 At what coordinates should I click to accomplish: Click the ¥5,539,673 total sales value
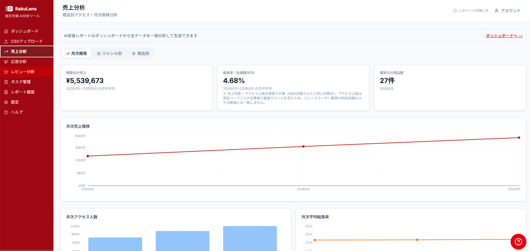point(85,81)
